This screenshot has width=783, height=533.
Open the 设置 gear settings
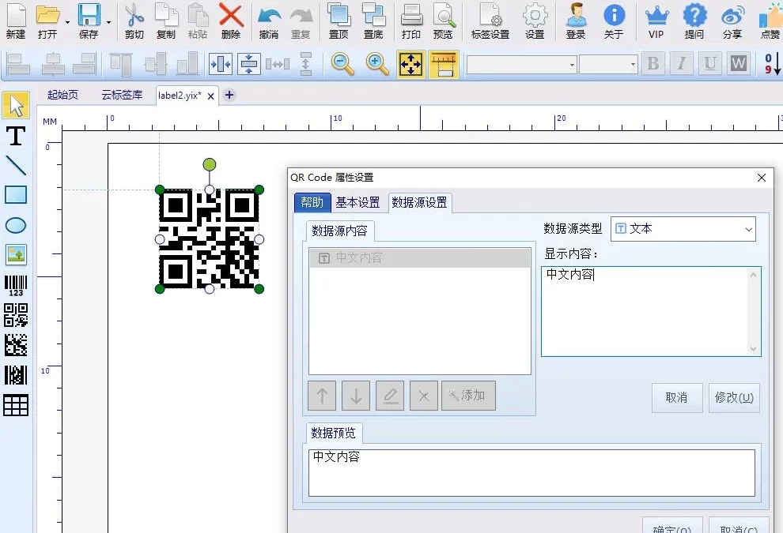coord(535,21)
